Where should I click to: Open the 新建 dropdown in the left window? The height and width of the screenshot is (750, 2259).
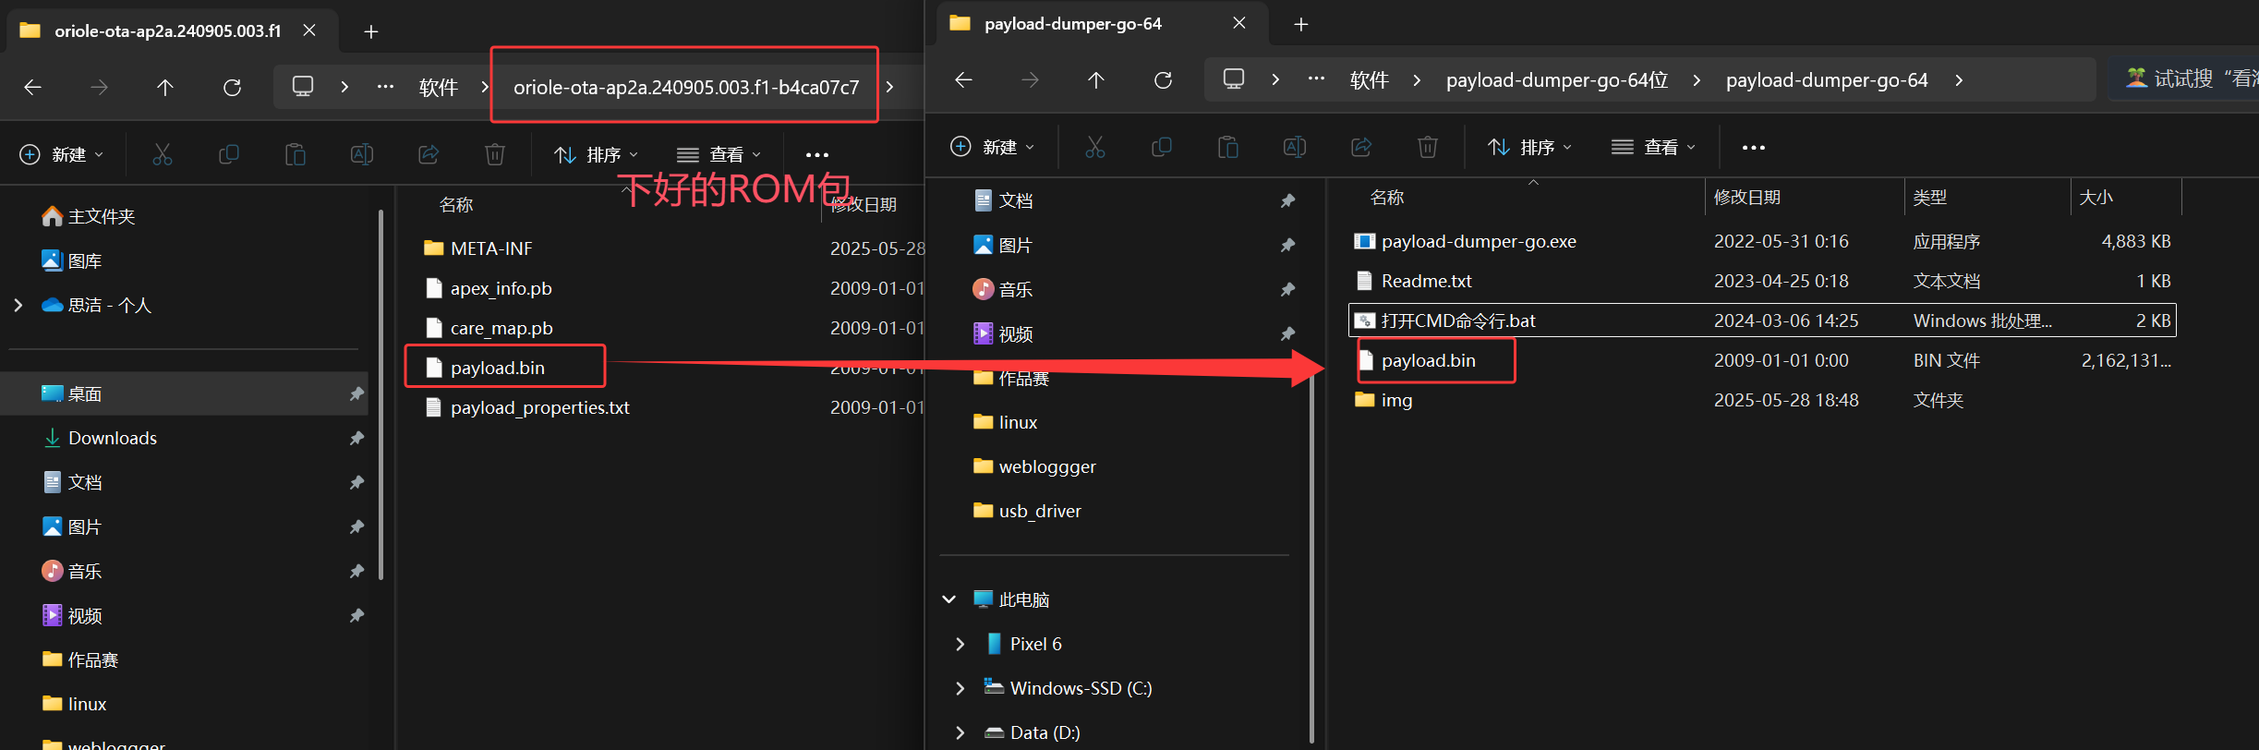pyautogui.click(x=62, y=154)
